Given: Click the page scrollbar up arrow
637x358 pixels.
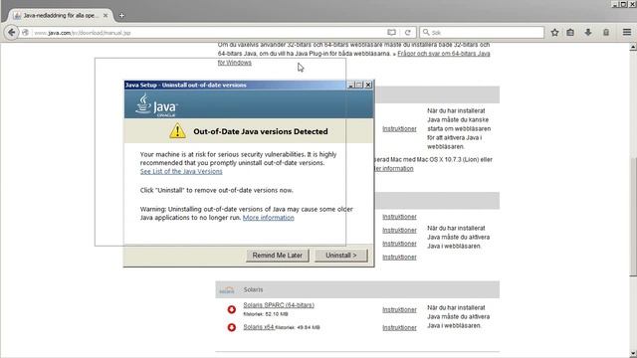Looking at the screenshot, I should (x=633, y=47).
